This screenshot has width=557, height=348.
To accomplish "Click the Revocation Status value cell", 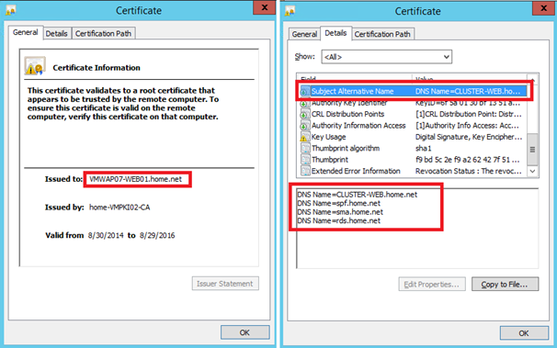I will (x=469, y=171).
